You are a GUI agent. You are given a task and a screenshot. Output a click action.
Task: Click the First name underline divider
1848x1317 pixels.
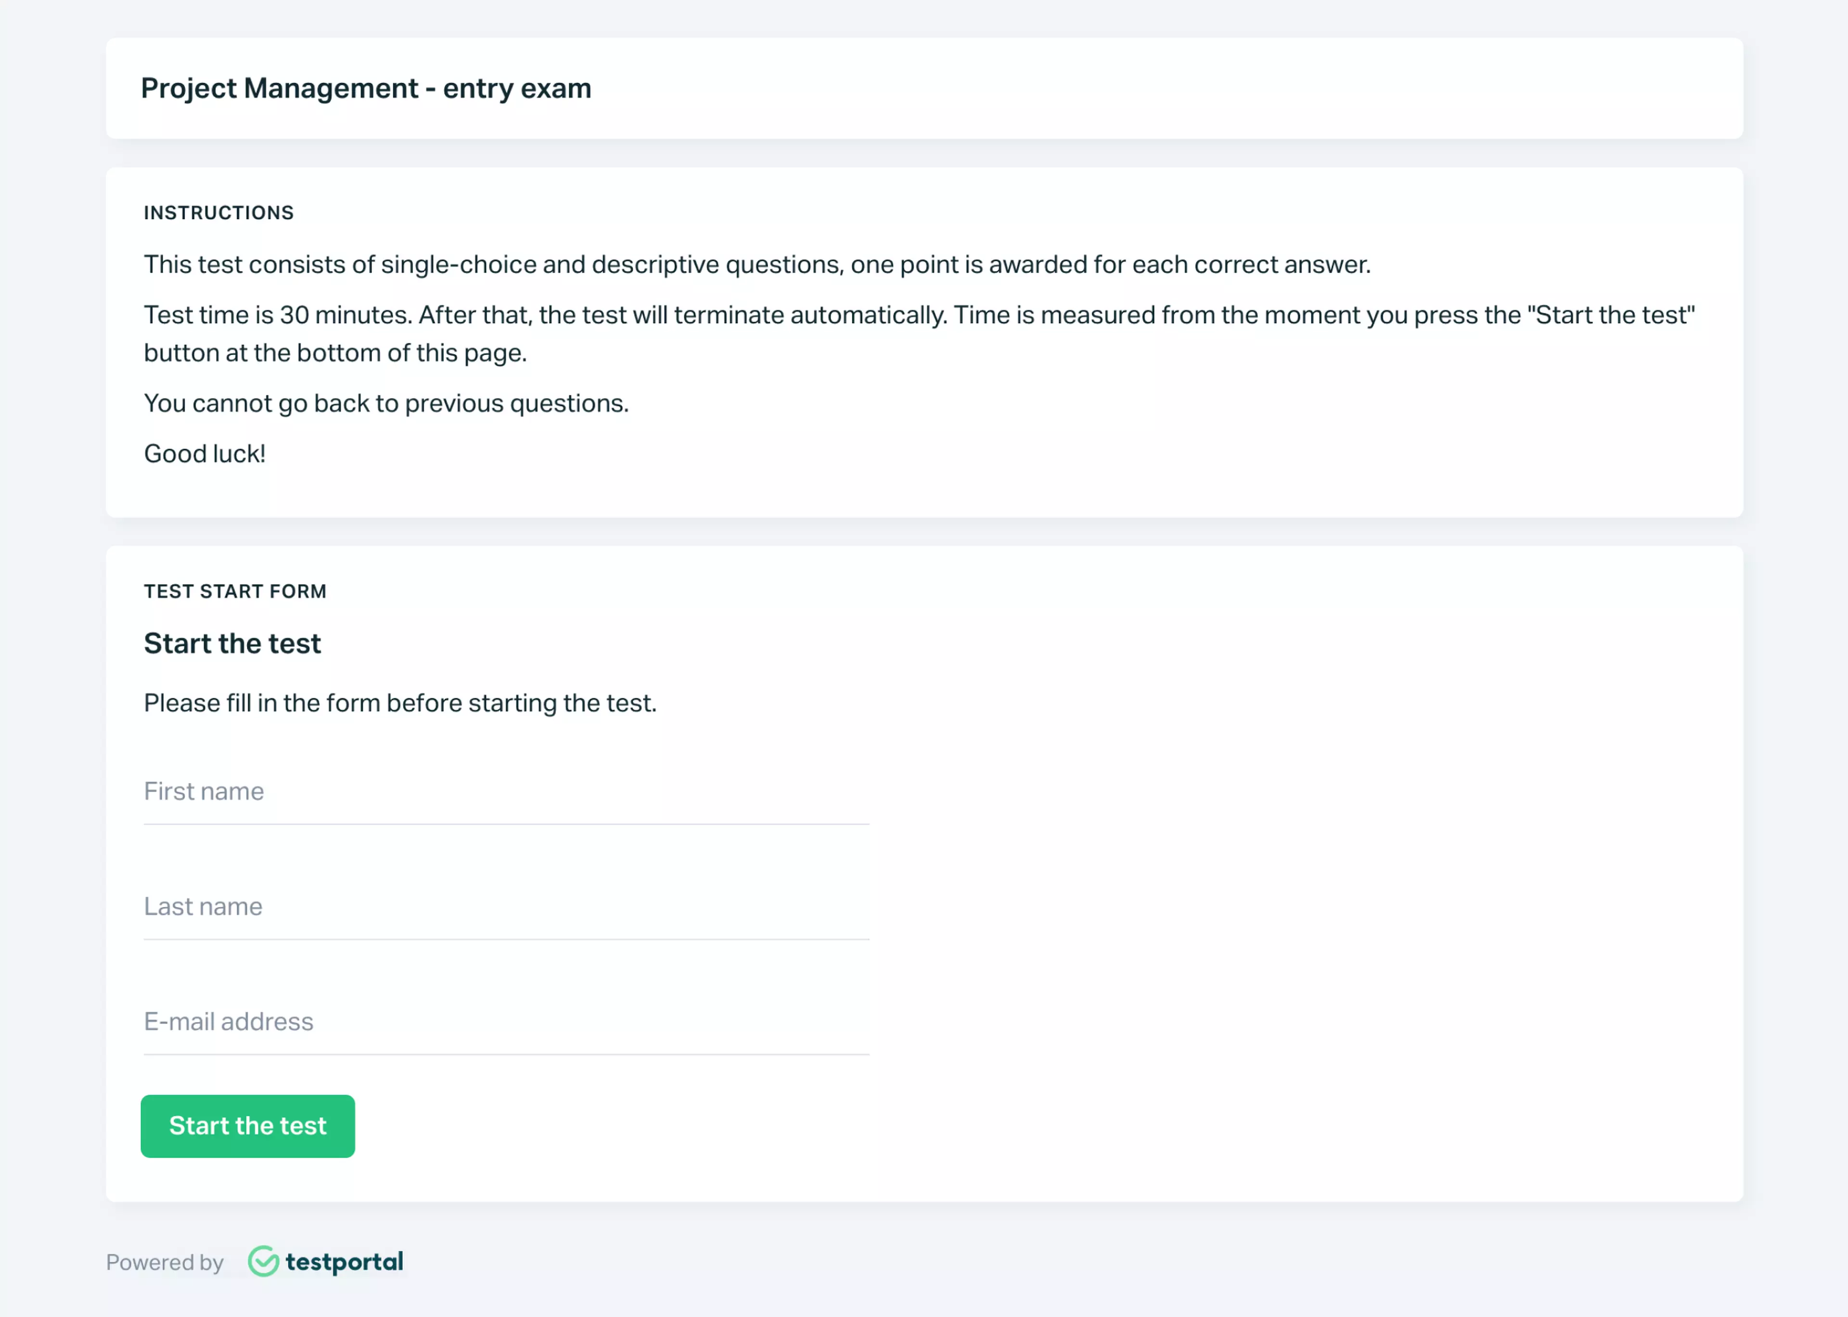[x=506, y=825]
